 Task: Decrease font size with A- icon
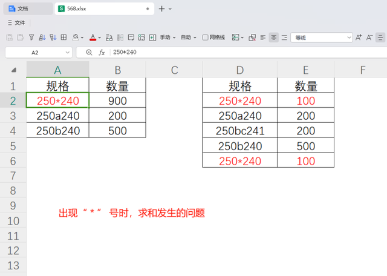(369, 38)
